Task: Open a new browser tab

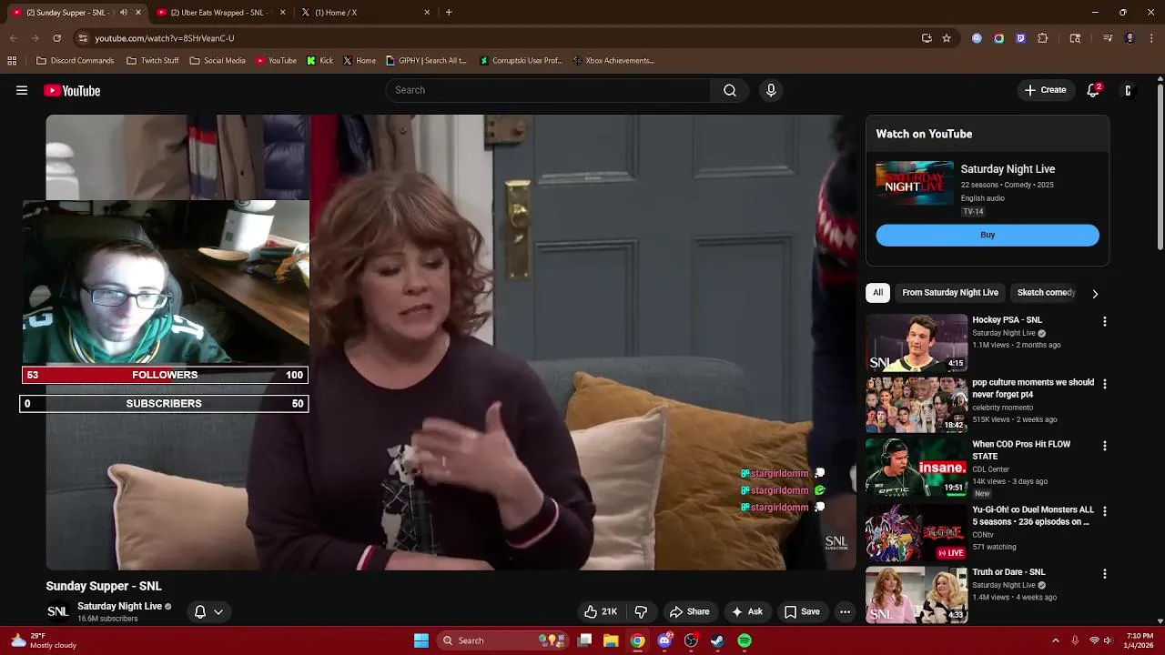Action: (x=449, y=13)
